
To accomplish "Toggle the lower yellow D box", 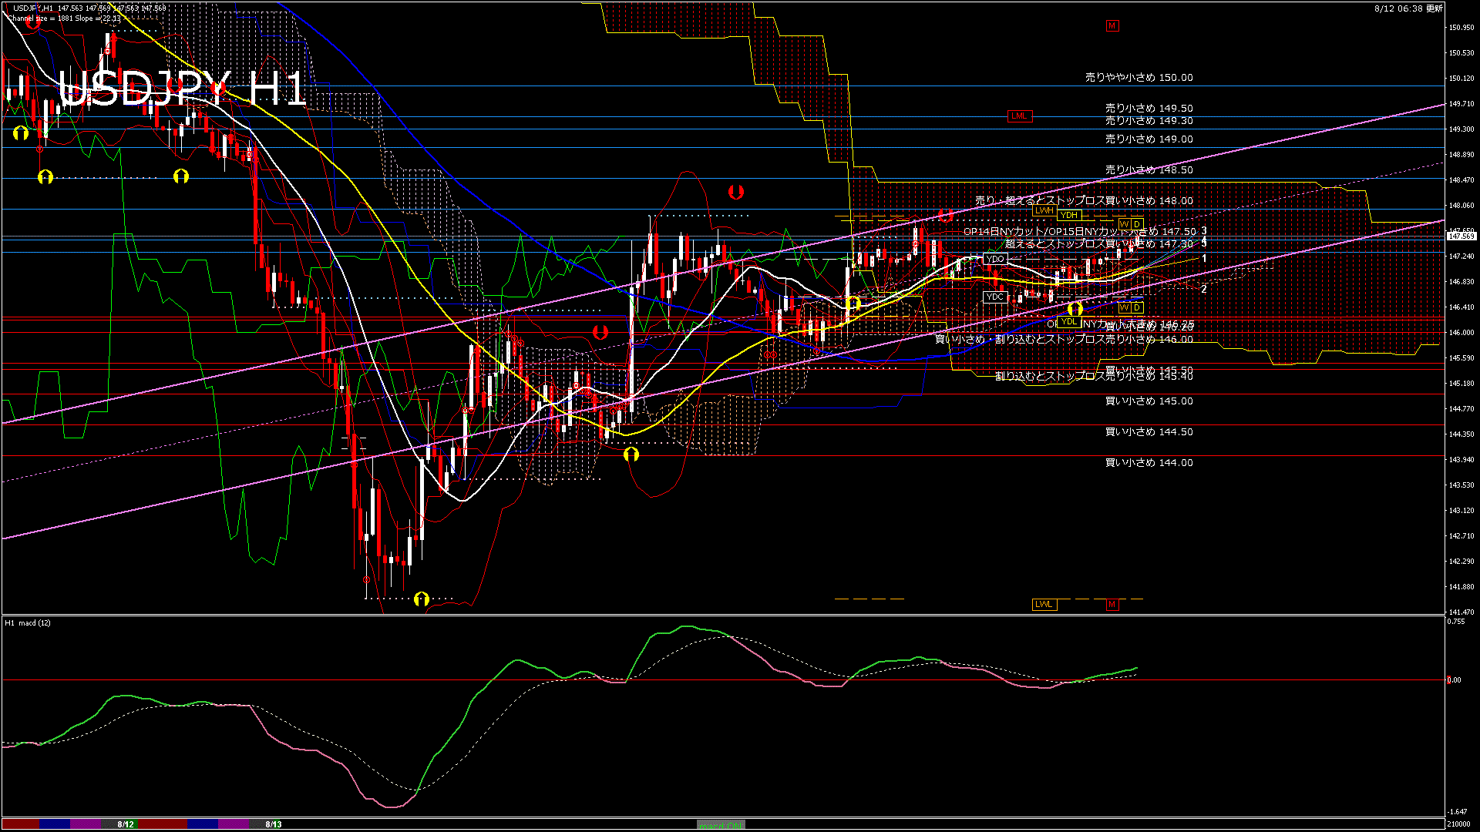I will coord(1137,307).
